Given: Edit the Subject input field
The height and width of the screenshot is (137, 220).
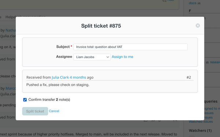Looking at the screenshot, I should (x=131, y=47).
